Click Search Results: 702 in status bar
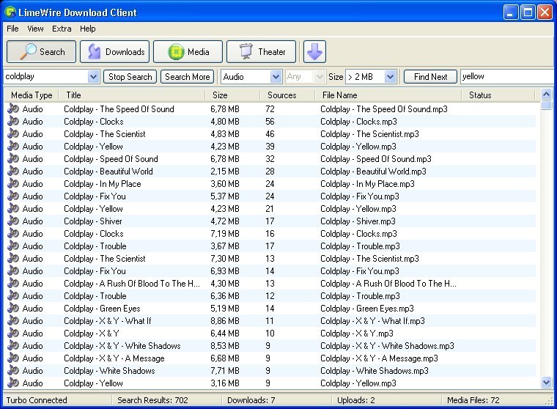Image resolution: width=557 pixels, height=409 pixels. (x=152, y=400)
